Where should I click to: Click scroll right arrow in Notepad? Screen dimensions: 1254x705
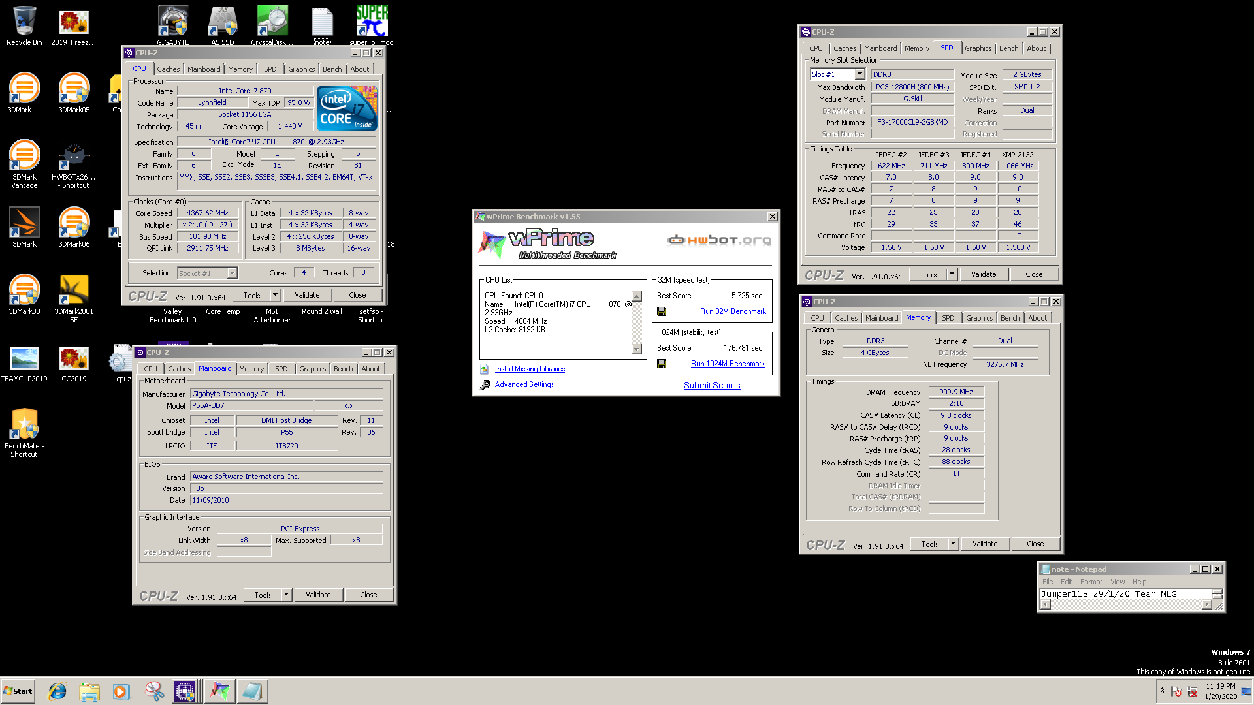click(x=1206, y=604)
